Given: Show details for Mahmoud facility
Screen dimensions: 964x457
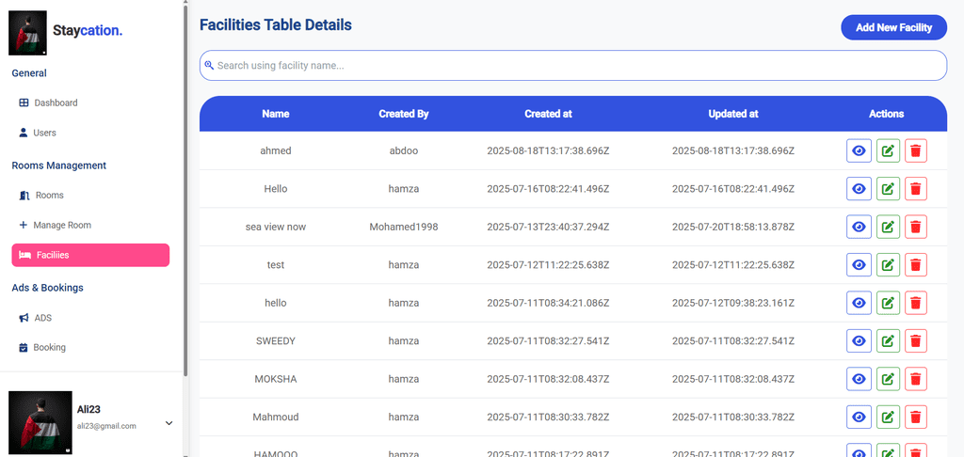Looking at the screenshot, I should point(858,418).
